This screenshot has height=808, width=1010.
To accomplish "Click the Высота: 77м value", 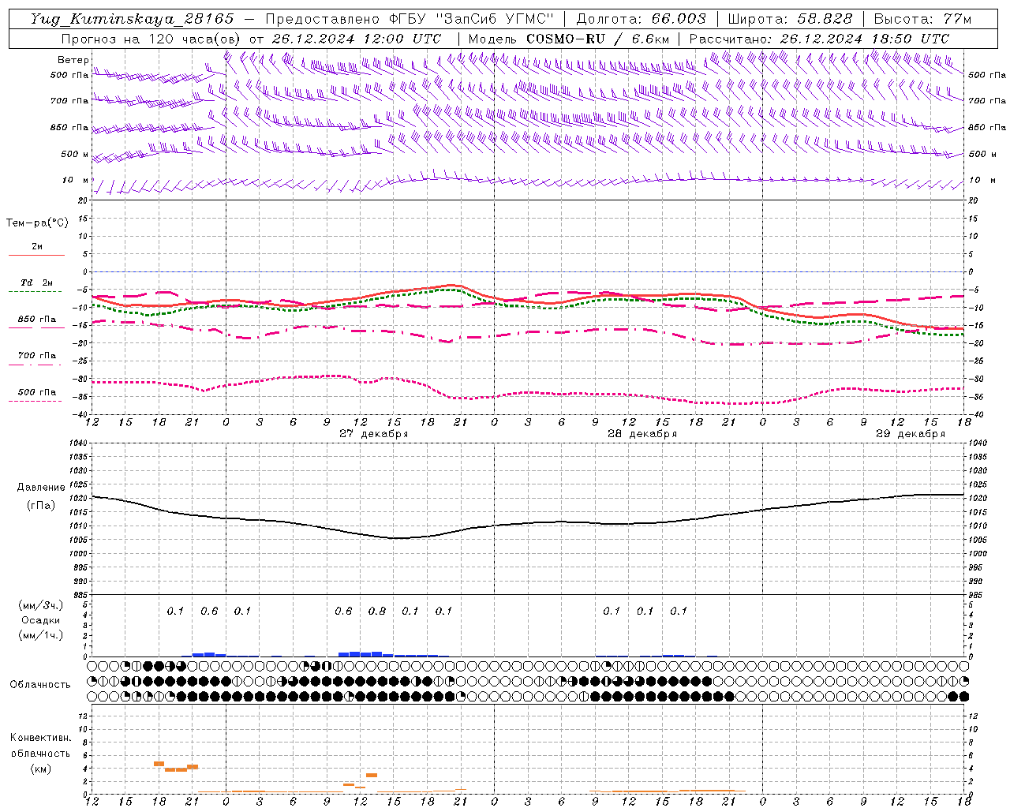I will pyautogui.click(x=922, y=19).
